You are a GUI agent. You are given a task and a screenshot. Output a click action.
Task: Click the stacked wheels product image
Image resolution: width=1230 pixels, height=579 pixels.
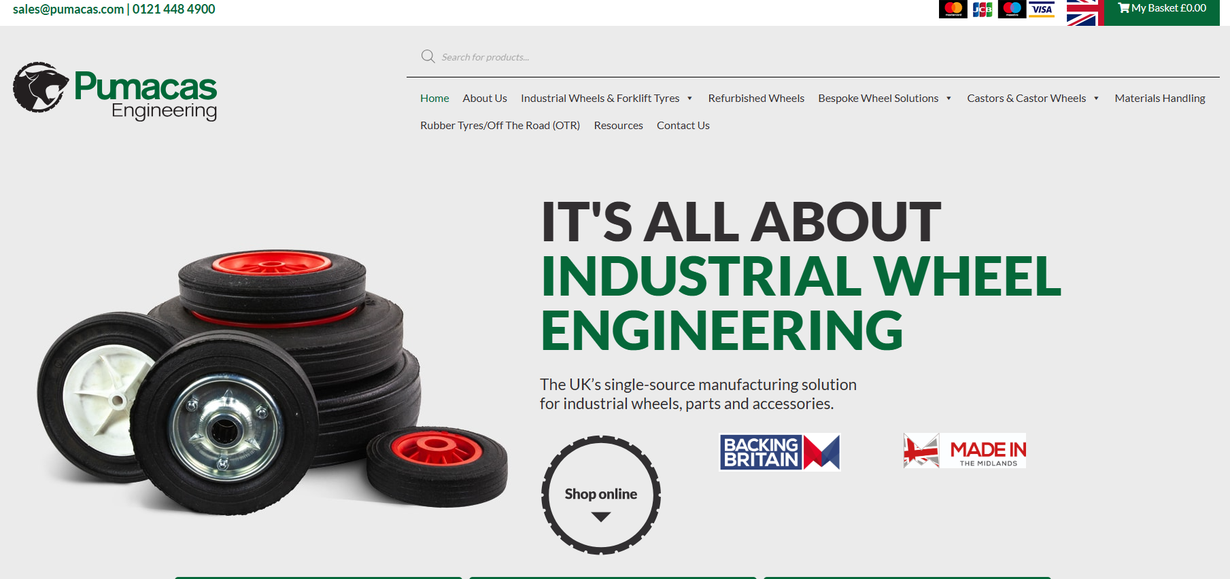coord(272,381)
